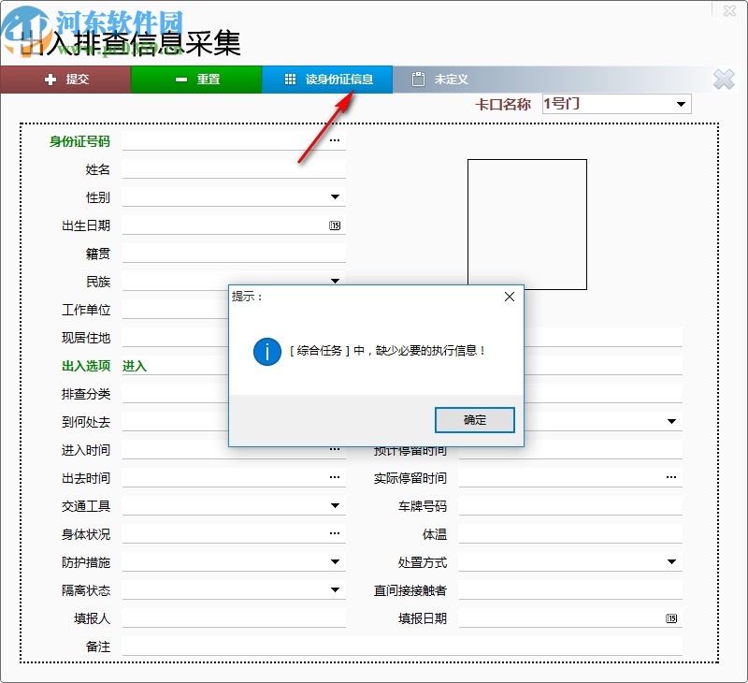
Task: Click the info icon in the dialog
Action: click(x=267, y=354)
